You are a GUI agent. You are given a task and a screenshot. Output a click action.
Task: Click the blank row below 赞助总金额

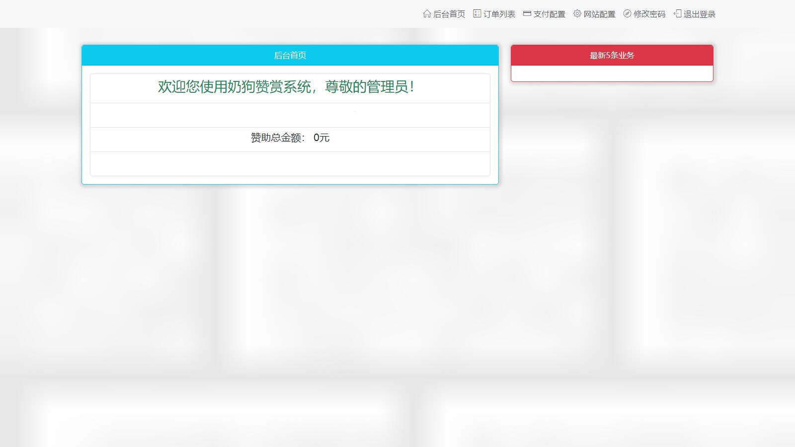290,163
